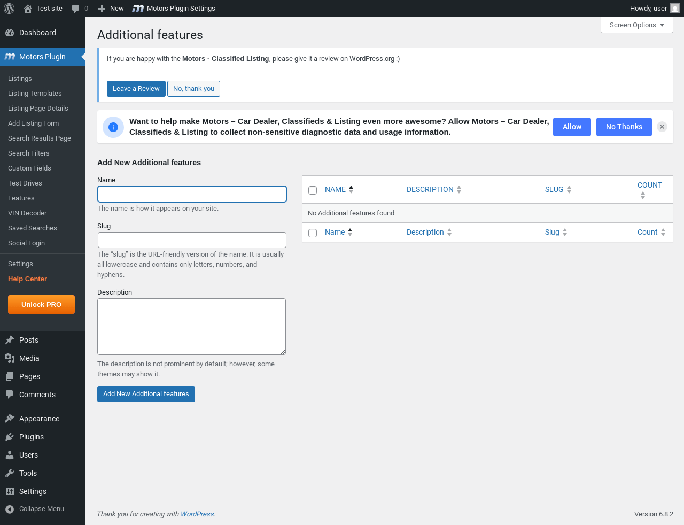Click the blue info icon in the diagnostic notice
The height and width of the screenshot is (525, 684).
coord(113,127)
